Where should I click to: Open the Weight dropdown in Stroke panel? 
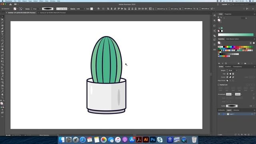coord(236,70)
